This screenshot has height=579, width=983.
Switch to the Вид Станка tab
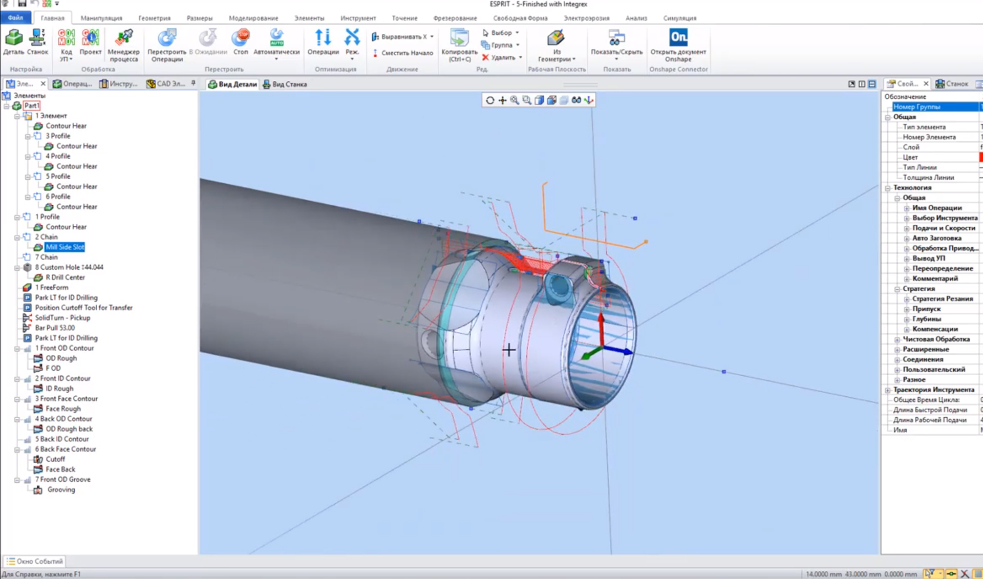[x=285, y=84]
